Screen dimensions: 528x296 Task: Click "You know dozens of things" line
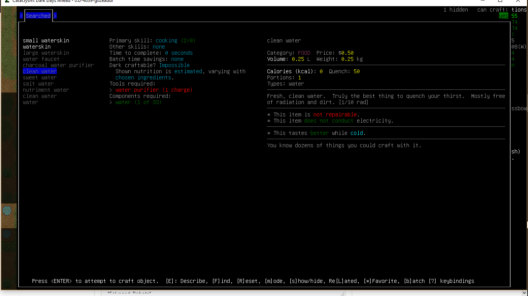point(344,145)
